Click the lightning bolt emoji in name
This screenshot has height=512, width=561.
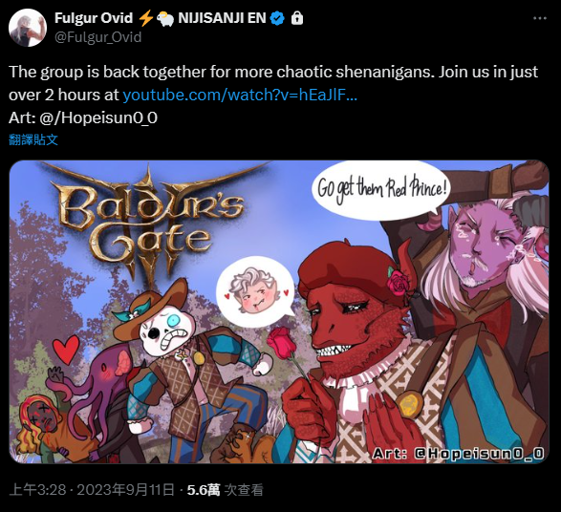[145, 18]
